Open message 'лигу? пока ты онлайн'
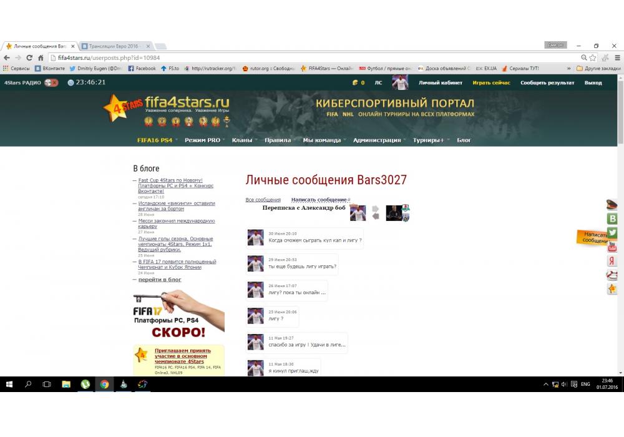 tap(297, 293)
